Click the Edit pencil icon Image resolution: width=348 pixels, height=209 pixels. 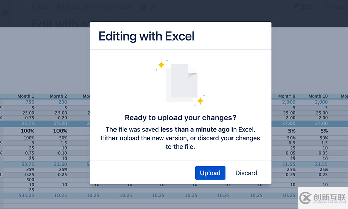coord(295,6)
